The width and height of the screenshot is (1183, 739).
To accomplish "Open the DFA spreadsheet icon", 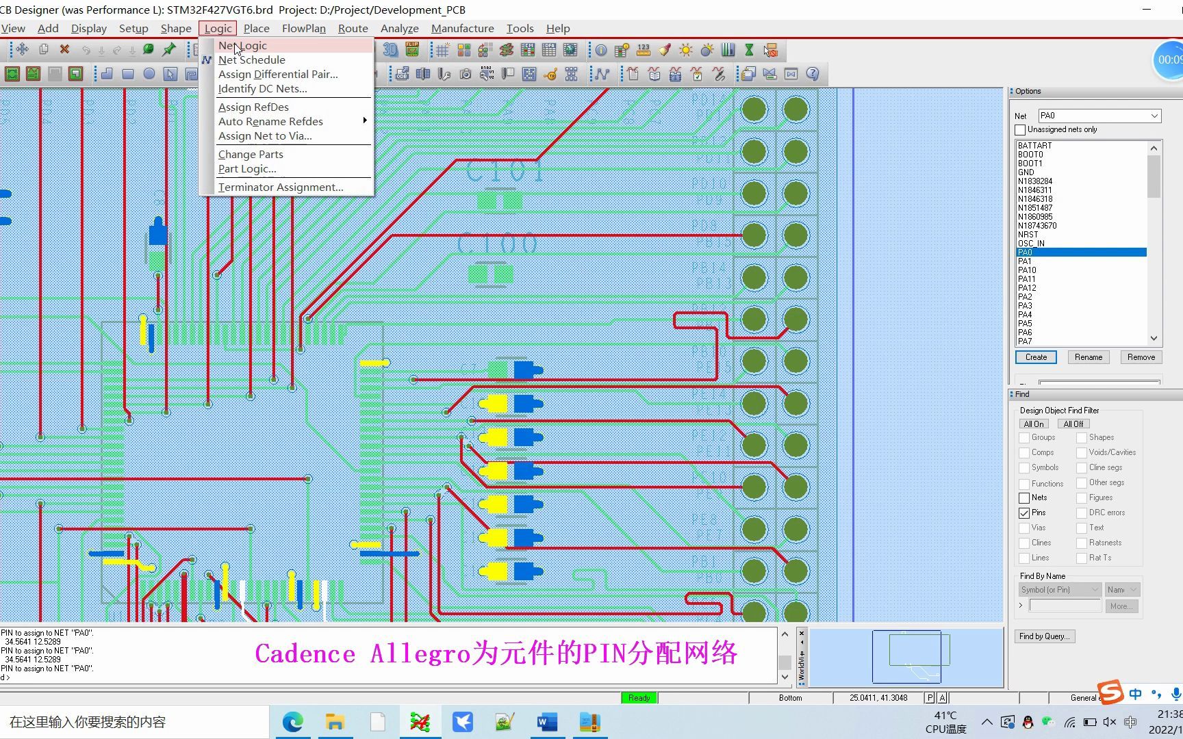I will coord(549,50).
